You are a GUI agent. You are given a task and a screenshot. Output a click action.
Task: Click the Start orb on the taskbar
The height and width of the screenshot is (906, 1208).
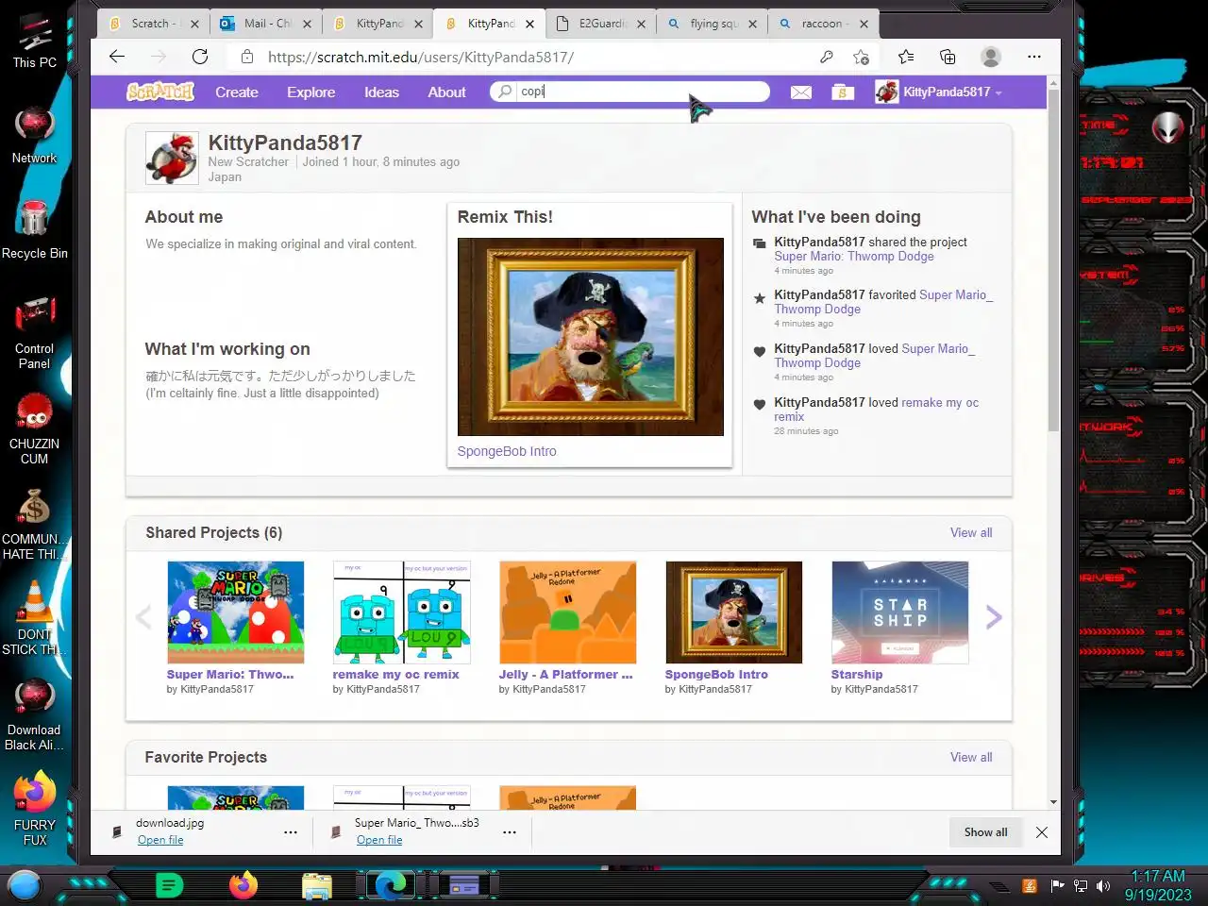(25, 885)
